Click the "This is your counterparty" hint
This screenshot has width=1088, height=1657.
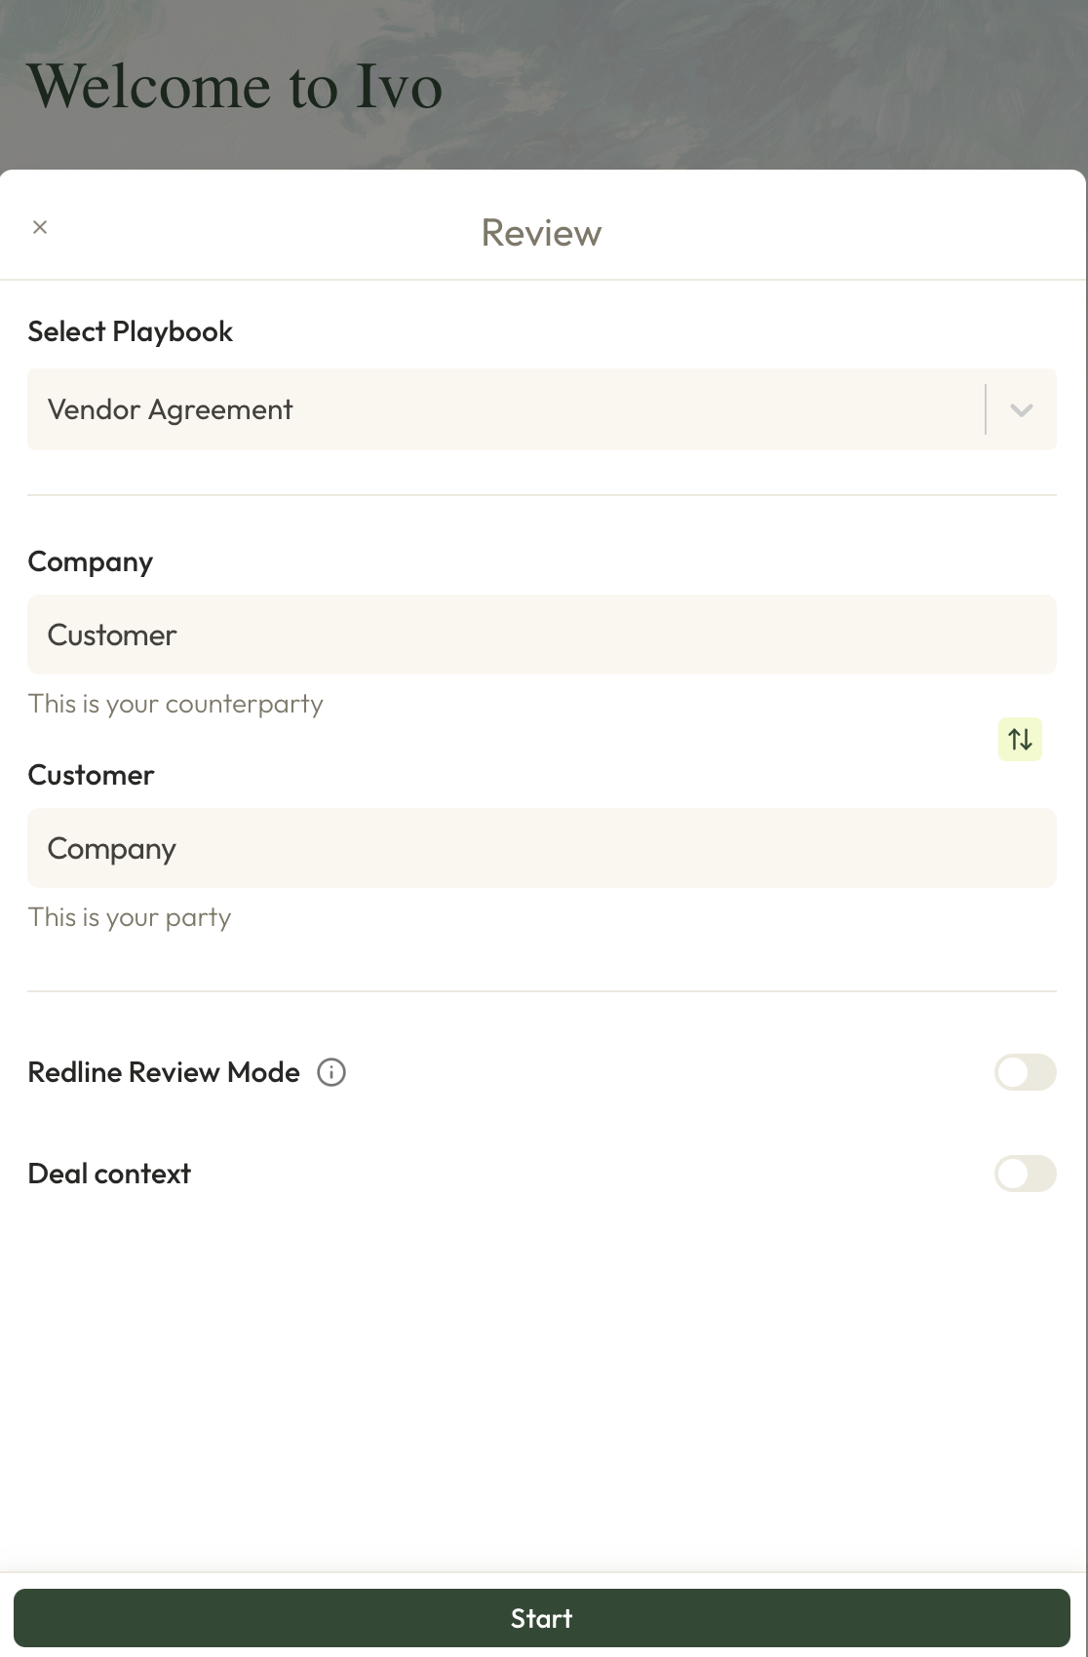click(175, 704)
